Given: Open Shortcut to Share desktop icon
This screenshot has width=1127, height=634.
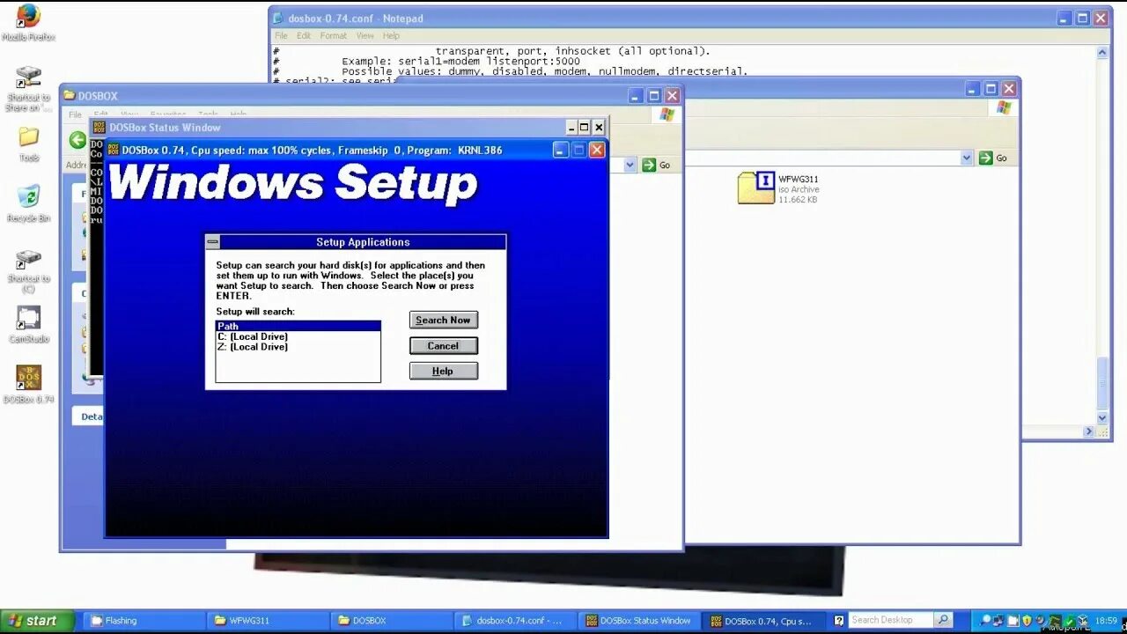Looking at the screenshot, I should pyautogui.click(x=28, y=89).
